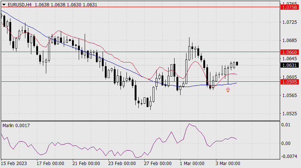
Task: Click the 1.0595 red price level label
Action: 290,82
